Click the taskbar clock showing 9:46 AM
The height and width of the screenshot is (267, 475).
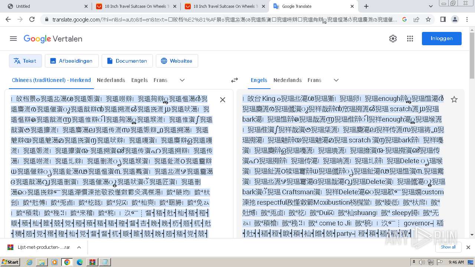coord(456,262)
